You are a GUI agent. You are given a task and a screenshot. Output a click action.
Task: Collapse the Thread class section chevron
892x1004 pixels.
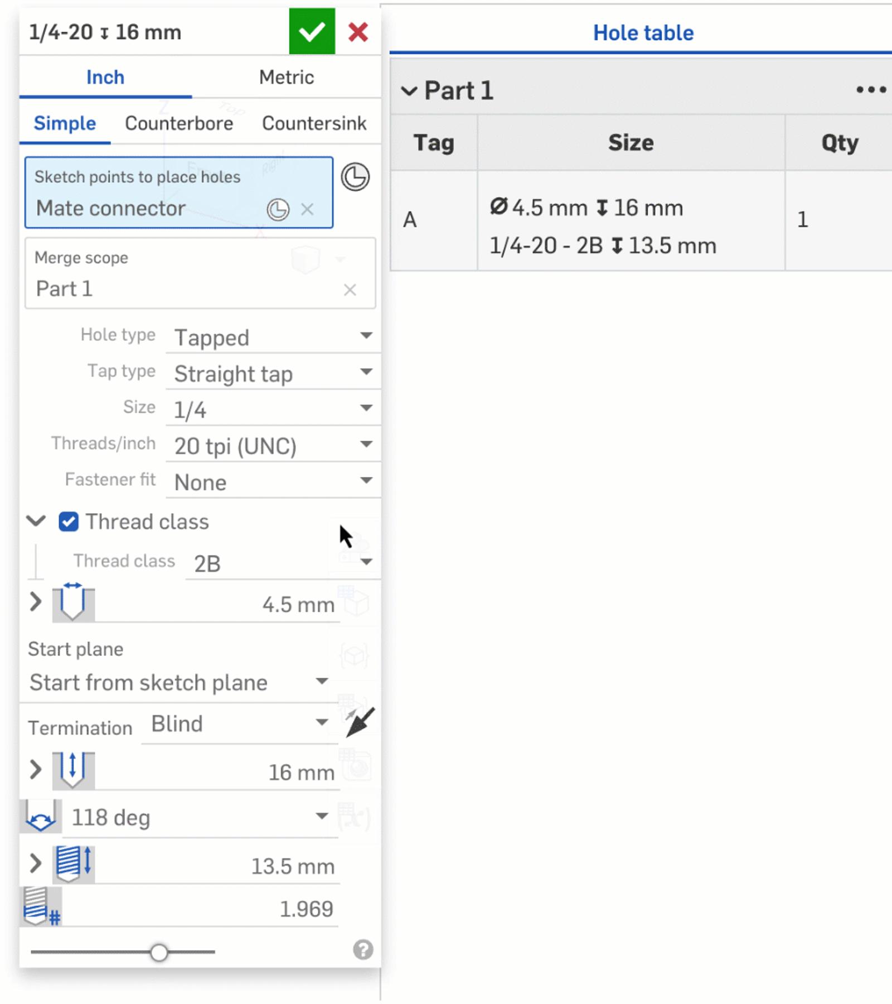click(x=36, y=522)
